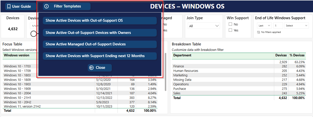Open the Join Type 'All' dropdown

pyautogui.click(x=204, y=26)
